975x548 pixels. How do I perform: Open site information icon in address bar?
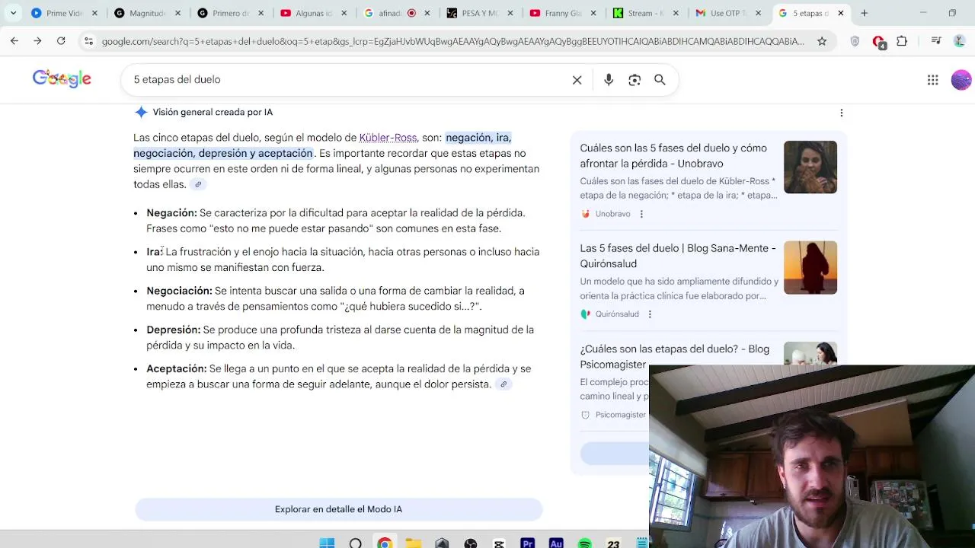point(88,41)
